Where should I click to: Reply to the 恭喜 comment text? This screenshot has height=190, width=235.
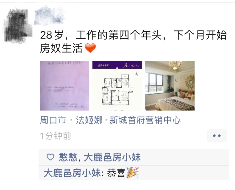(x=116, y=173)
